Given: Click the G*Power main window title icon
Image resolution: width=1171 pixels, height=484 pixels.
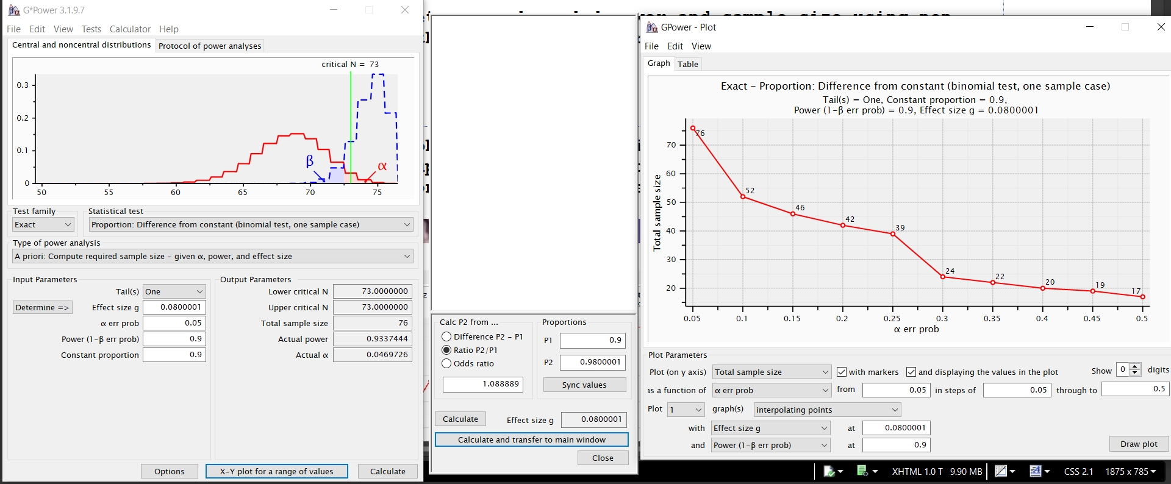Looking at the screenshot, I should coord(13,10).
